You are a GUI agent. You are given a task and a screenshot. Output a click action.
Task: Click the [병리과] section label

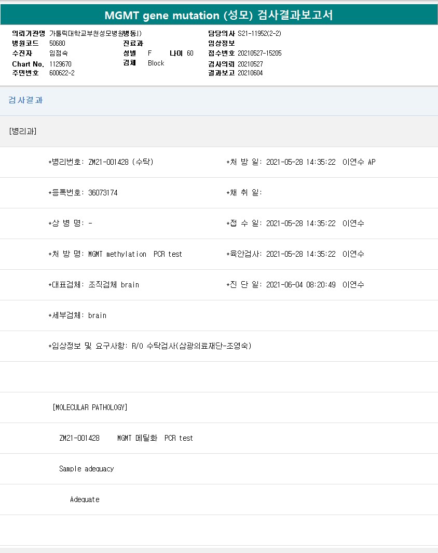tap(23, 131)
